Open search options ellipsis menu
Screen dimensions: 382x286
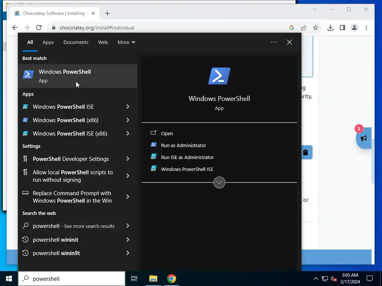[273, 42]
